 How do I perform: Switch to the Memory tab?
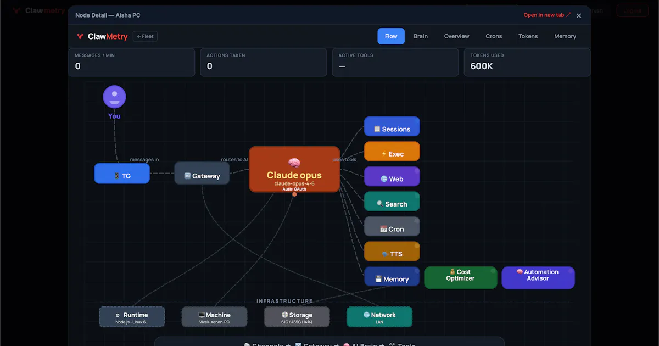(x=565, y=36)
